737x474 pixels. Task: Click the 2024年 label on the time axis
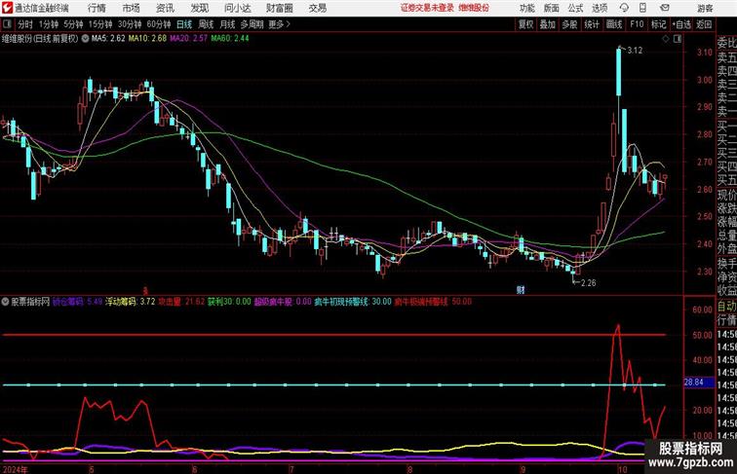coord(15,469)
